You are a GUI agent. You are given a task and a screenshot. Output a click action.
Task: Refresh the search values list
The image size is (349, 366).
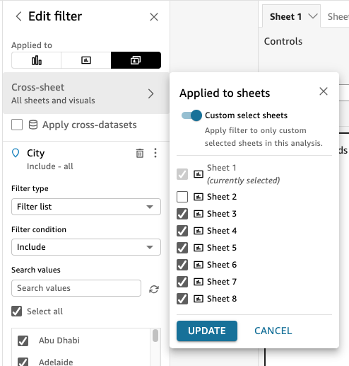[x=154, y=289]
